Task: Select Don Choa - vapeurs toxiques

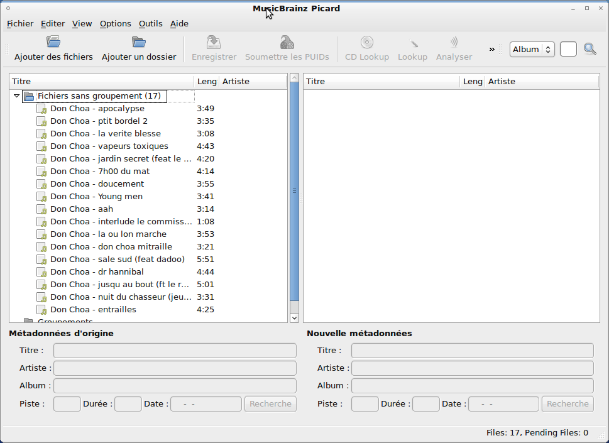Action: [x=102, y=146]
